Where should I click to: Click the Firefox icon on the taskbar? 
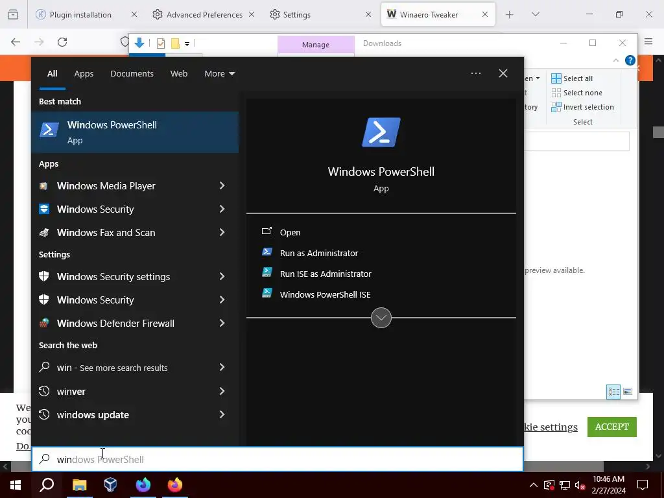pos(175,485)
